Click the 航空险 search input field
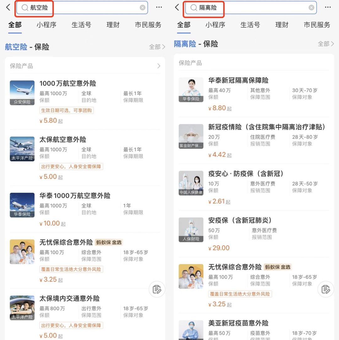339x340 pixels. pyautogui.click(x=82, y=8)
